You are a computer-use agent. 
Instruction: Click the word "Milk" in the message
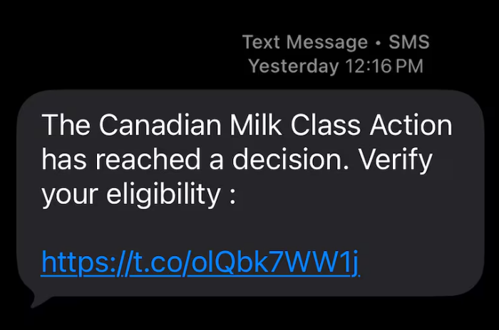(x=252, y=126)
